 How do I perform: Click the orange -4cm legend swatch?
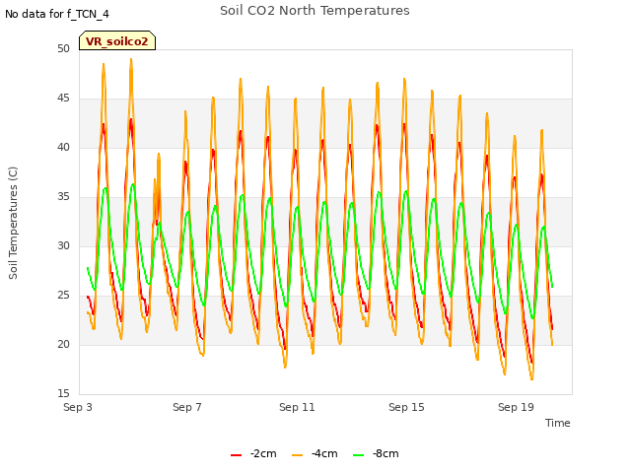pos(297,455)
